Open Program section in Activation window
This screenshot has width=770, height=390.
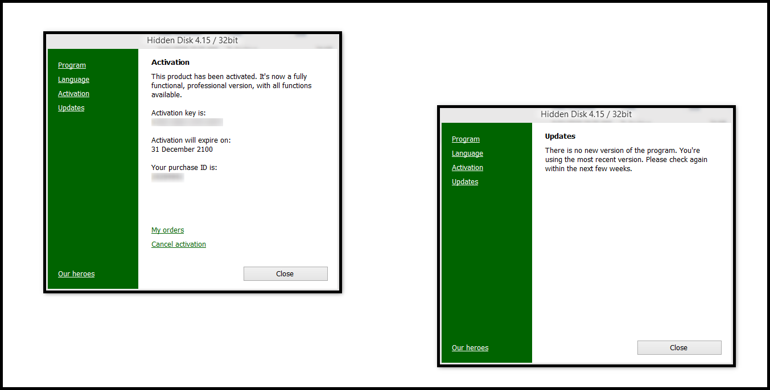tap(72, 65)
